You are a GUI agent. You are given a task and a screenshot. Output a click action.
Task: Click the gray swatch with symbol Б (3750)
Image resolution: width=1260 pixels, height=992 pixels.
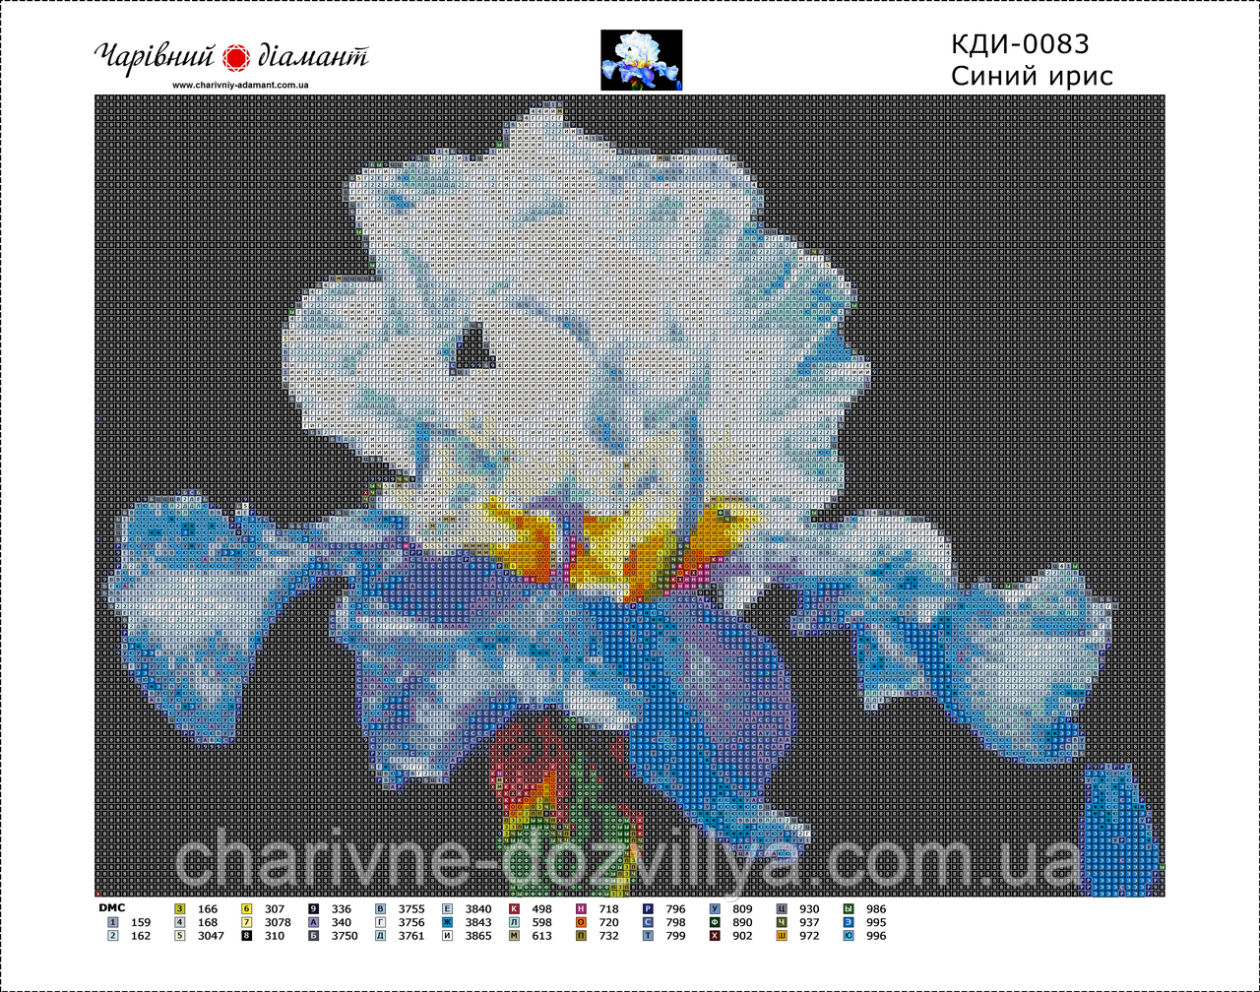tap(314, 937)
